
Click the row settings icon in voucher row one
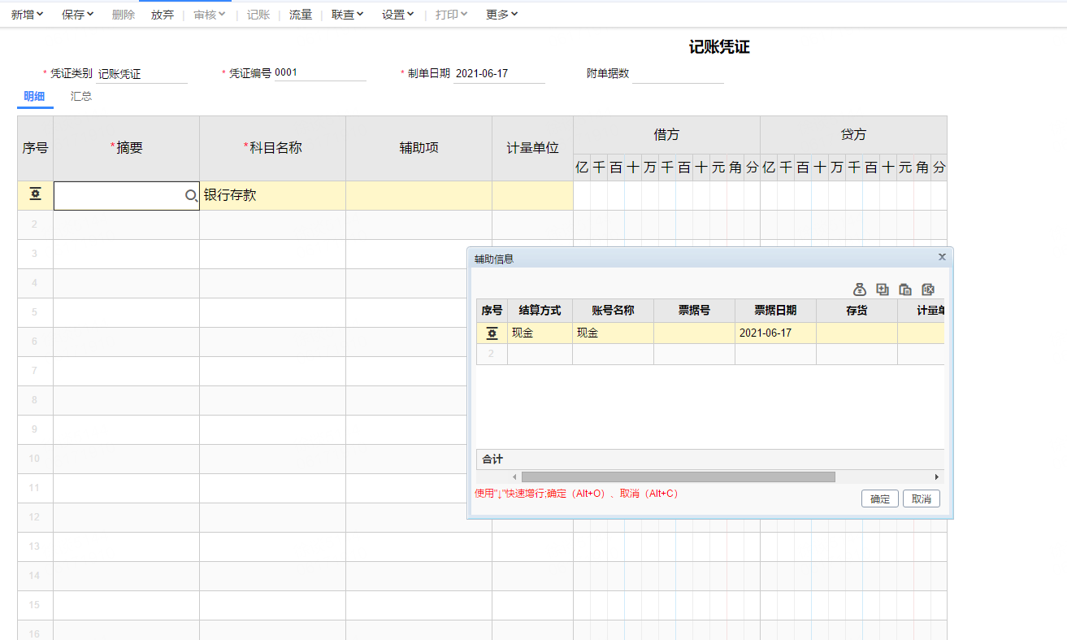point(35,195)
